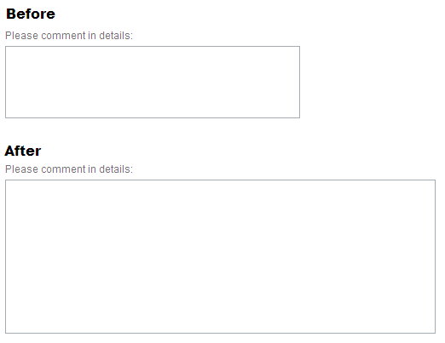Click 'Please comment in details:' label under After
The image size is (445, 343).
(x=69, y=169)
